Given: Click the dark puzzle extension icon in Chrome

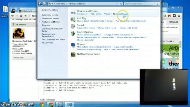Looking at the screenshot, I should (174, 16).
